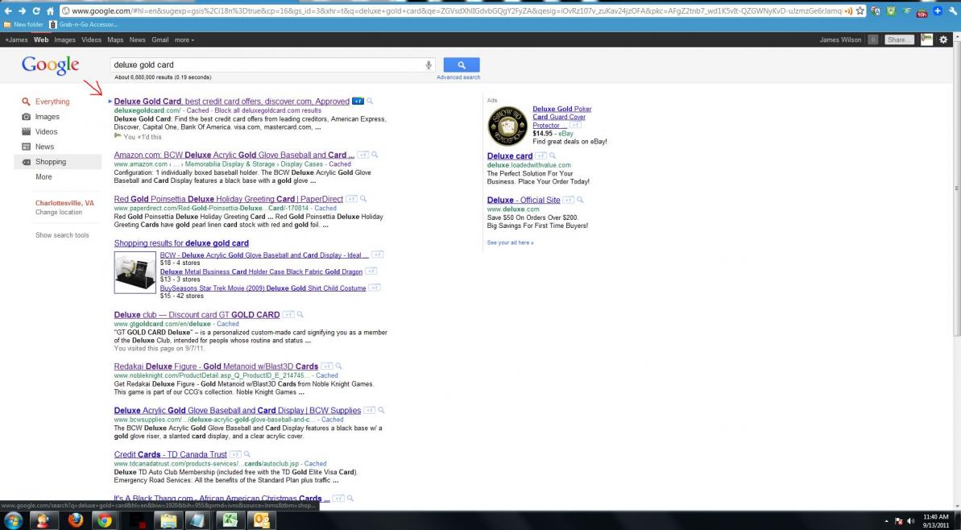Toggle +1 on Deluxe Gold Card result
The width and height of the screenshot is (961, 530).
pyautogui.click(x=358, y=101)
